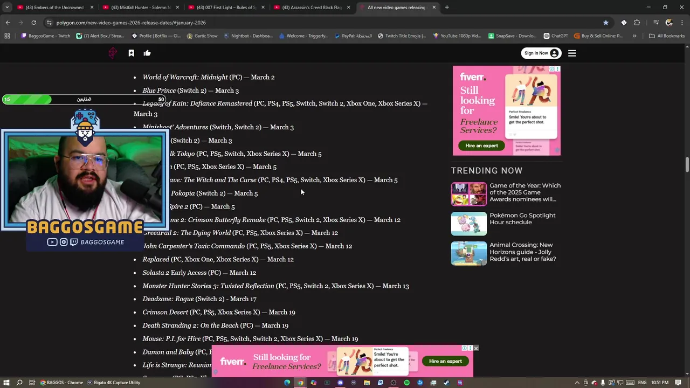Open the Chrome extensions puzzle icon
The height and width of the screenshot is (388, 690).
coord(637,23)
